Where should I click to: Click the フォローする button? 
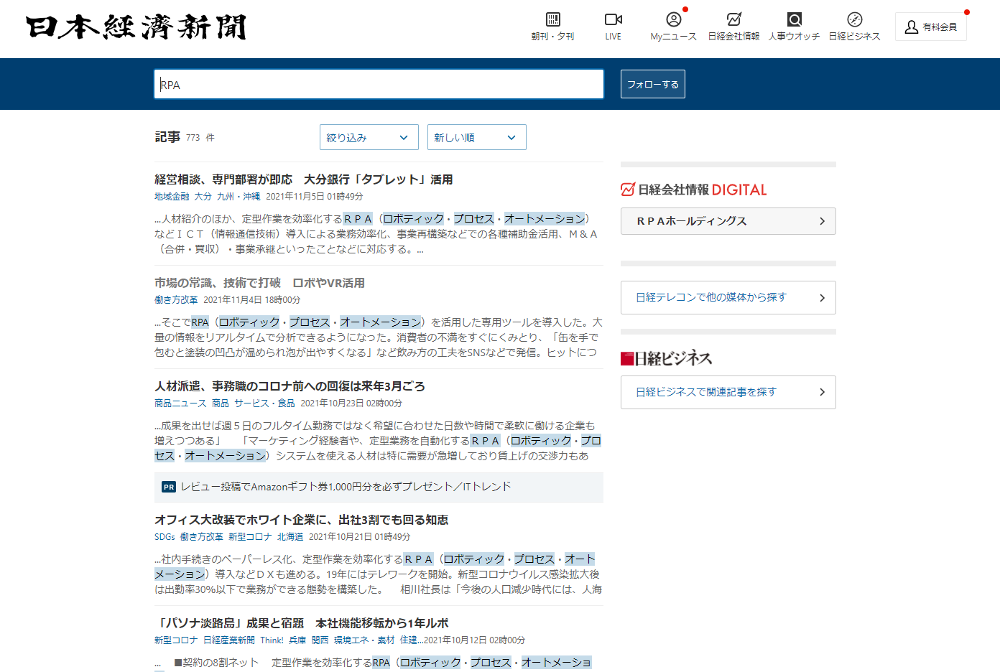point(653,84)
